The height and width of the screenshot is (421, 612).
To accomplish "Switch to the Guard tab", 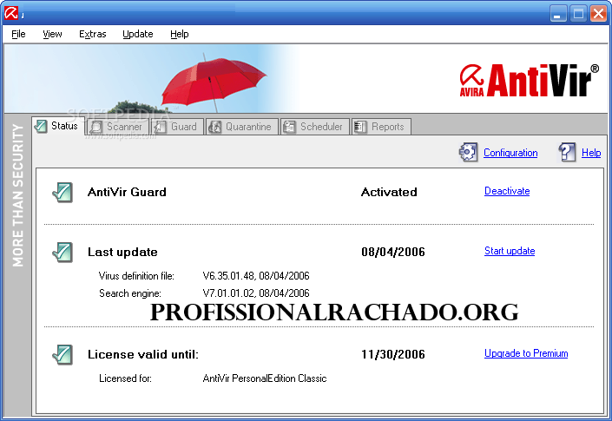I will click(x=178, y=127).
